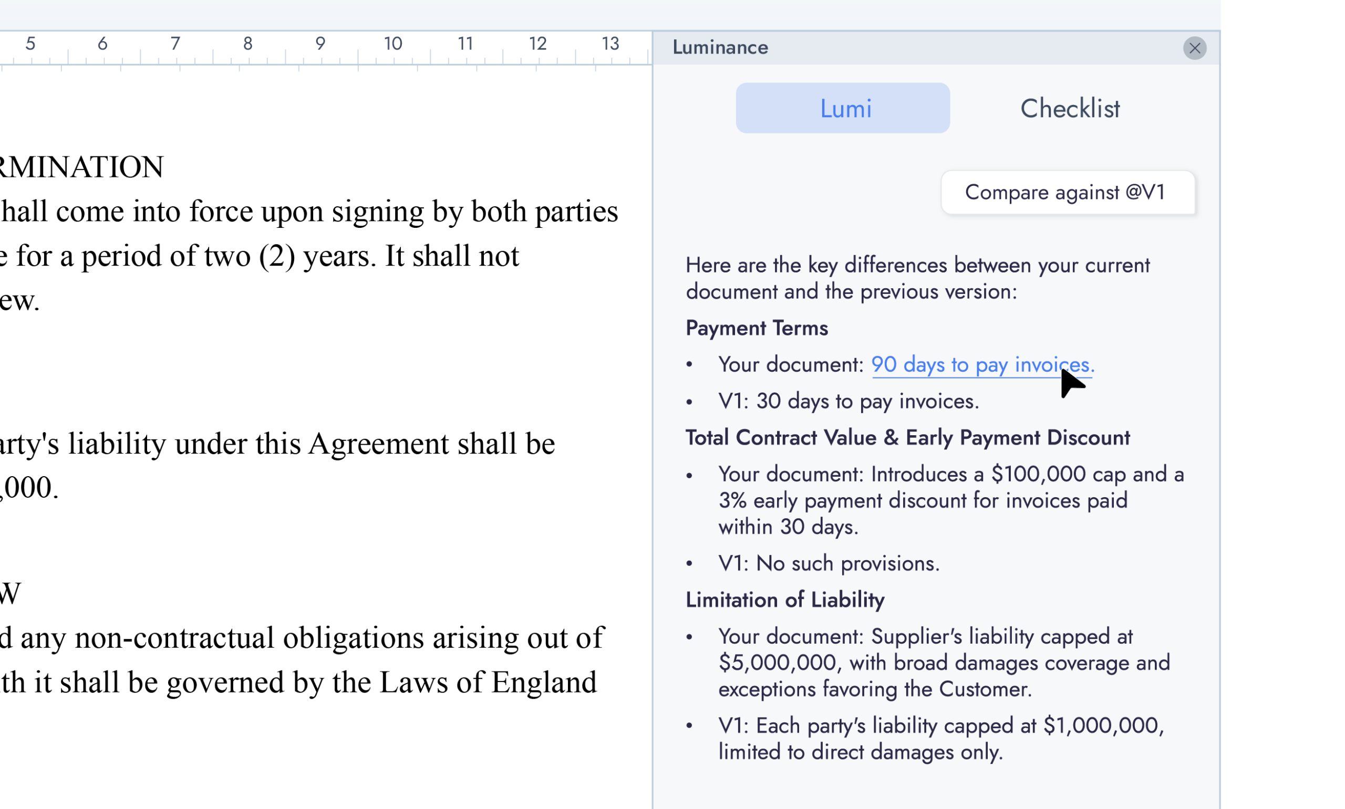Click the 'V1: No such provisions' bullet
The width and height of the screenshot is (1345, 809).
(x=829, y=563)
